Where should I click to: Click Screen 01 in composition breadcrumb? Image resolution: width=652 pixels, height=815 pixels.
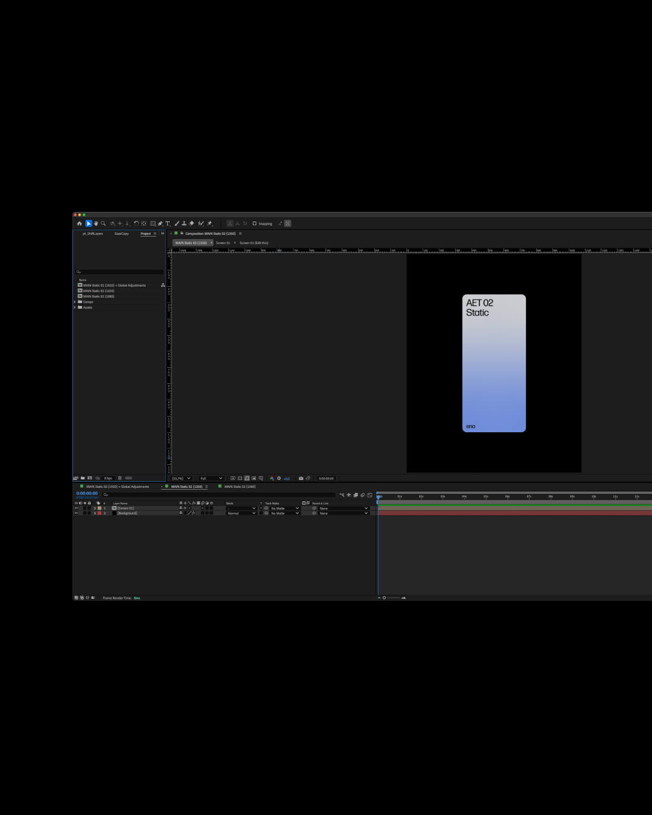223,243
